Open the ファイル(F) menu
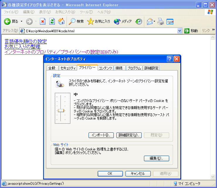 [11, 12]
